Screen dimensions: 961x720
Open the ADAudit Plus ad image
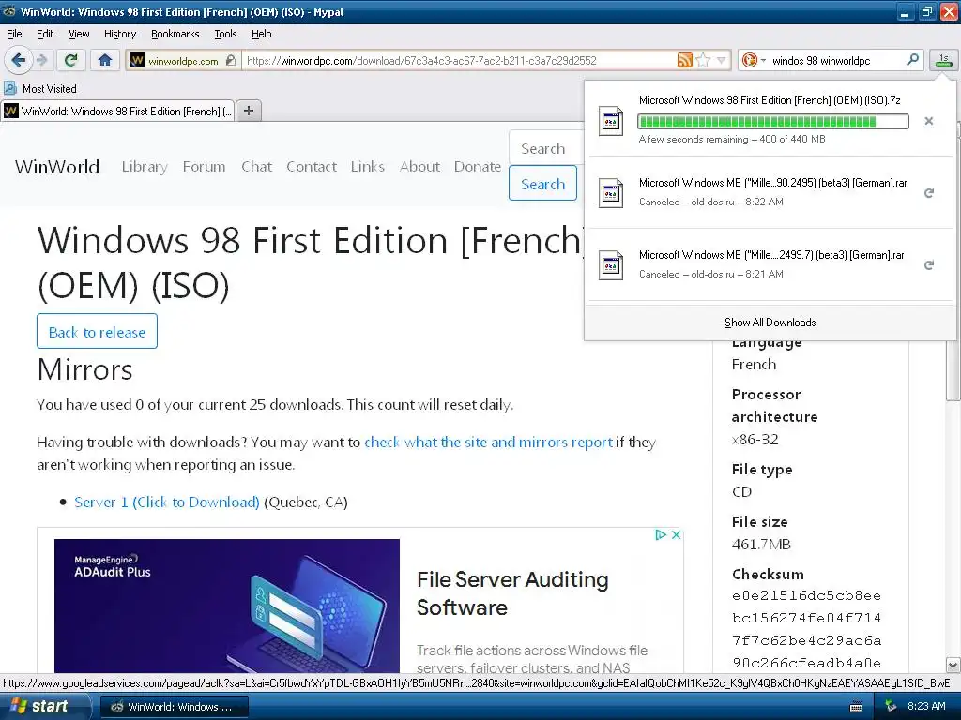tap(227, 606)
